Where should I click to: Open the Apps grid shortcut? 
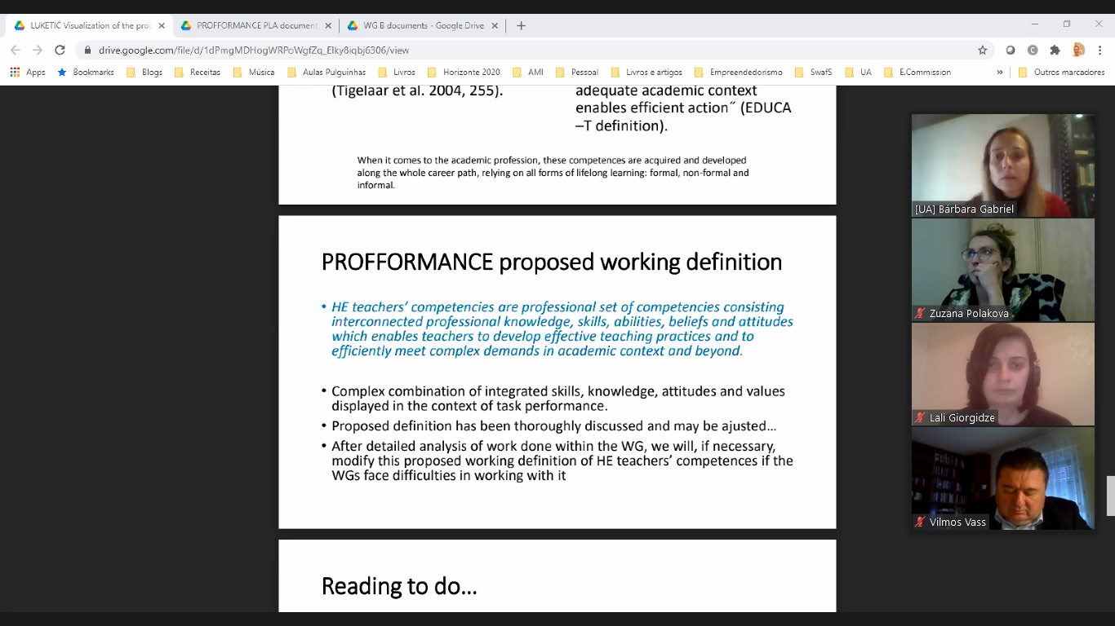click(28, 72)
